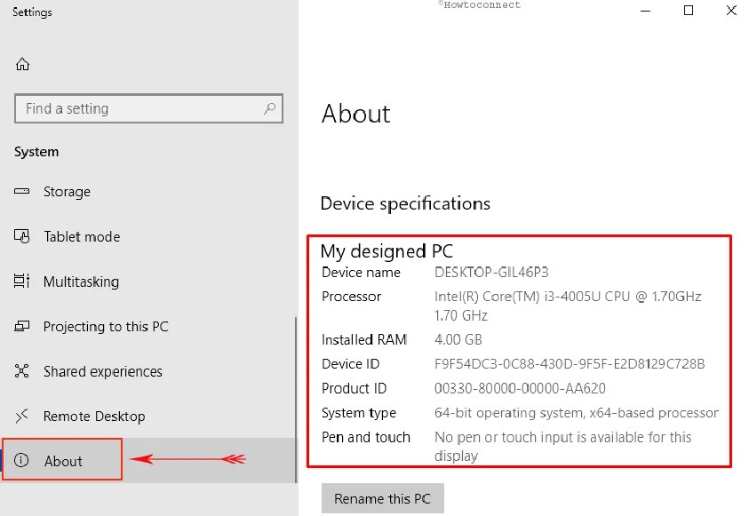Click the magnifier icon in the search box

tap(269, 108)
